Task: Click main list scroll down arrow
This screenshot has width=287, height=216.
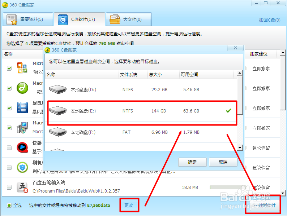Action: click(x=283, y=193)
